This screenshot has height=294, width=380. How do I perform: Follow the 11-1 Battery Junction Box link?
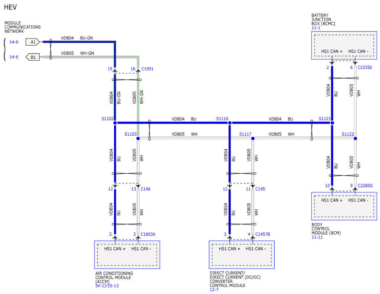point(316,28)
